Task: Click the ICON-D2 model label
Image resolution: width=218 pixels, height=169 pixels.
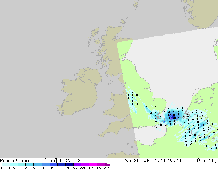Action: point(70,161)
